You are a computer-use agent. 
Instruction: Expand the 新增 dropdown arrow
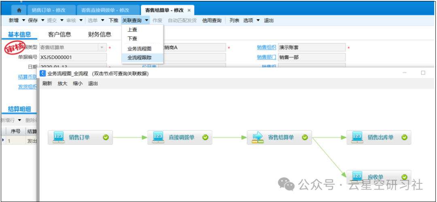click(23, 20)
